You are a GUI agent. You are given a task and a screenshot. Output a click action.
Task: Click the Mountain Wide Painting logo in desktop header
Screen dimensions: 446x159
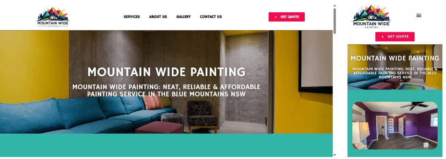tap(53, 17)
